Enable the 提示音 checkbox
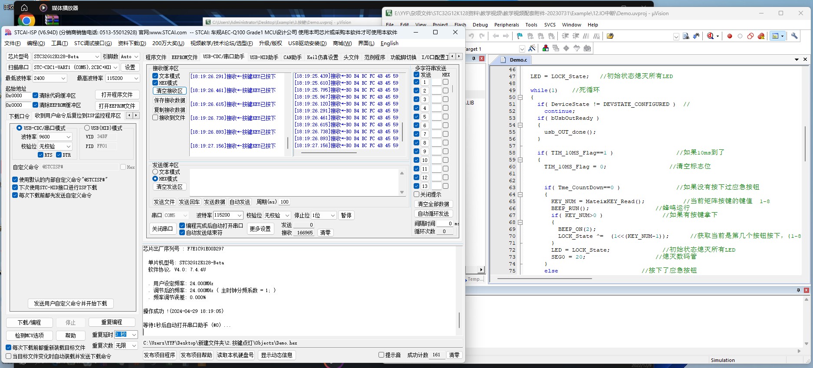The height and width of the screenshot is (368, 813). pos(382,355)
